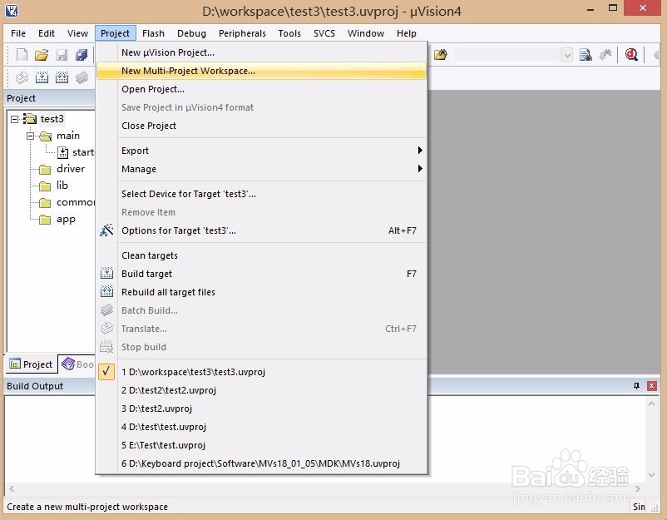The height and width of the screenshot is (520, 667).
Task: Close the open Project menu
Action: click(115, 33)
